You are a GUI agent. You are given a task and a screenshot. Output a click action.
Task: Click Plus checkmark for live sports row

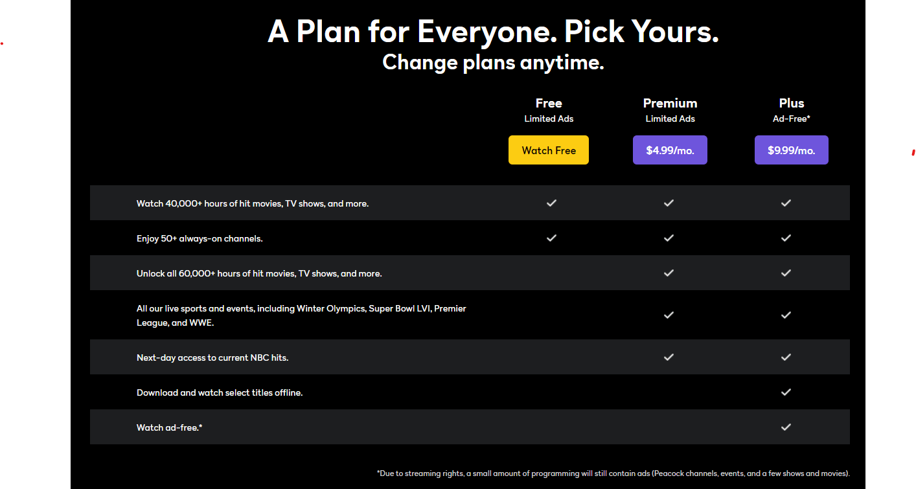pyautogui.click(x=786, y=315)
